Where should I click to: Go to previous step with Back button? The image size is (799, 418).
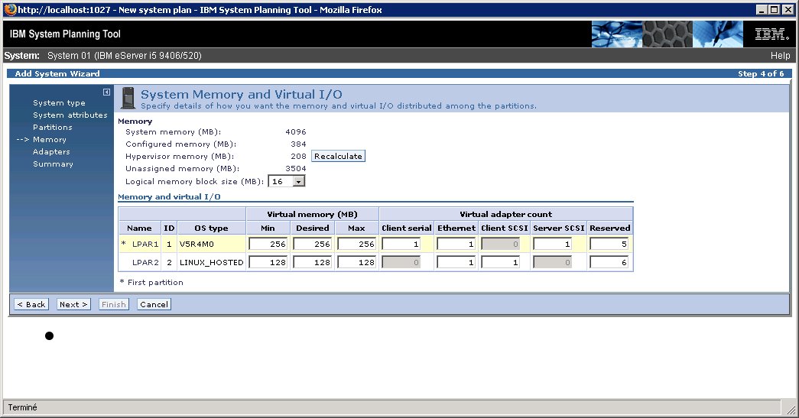31,304
